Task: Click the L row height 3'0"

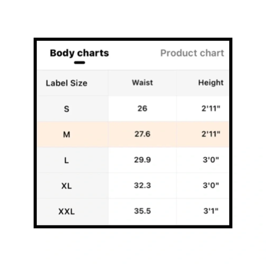Action: pos(211,160)
